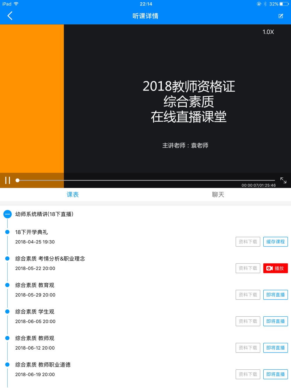This screenshot has height=388, width=291.
Task: Collapse 幼师系统精讲(18下直播) section
Action: point(8,214)
